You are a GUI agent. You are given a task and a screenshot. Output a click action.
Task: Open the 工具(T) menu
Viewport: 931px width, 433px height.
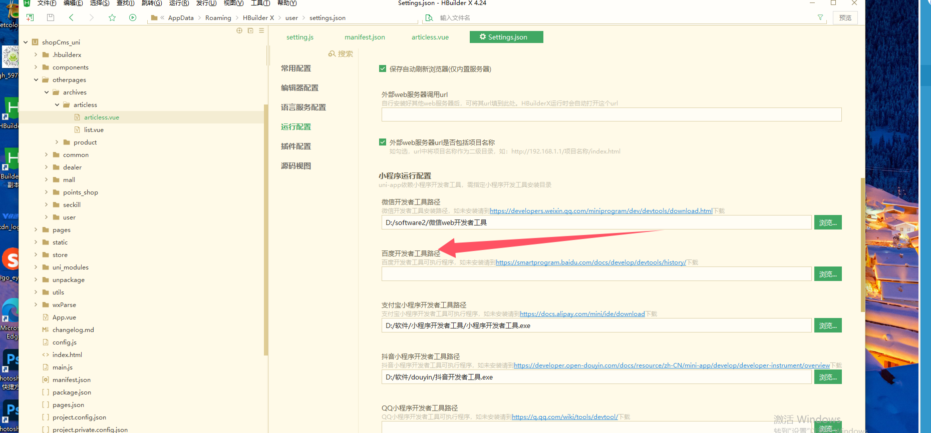260,3
